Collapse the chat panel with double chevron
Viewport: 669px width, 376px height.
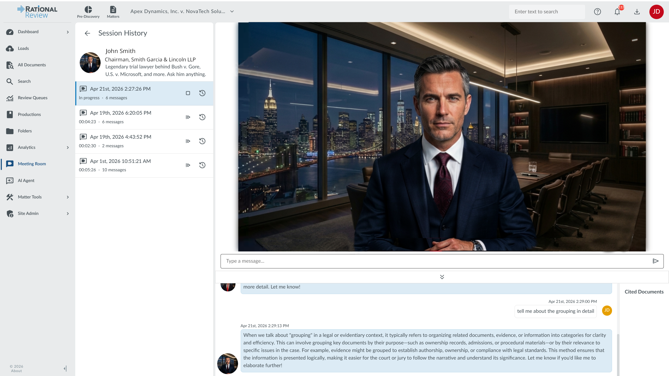pyautogui.click(x=442, y=277)
